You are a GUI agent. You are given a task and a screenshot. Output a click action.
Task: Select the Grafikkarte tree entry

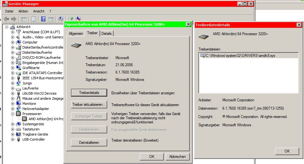pyautogui.click(x=31, y=68)
